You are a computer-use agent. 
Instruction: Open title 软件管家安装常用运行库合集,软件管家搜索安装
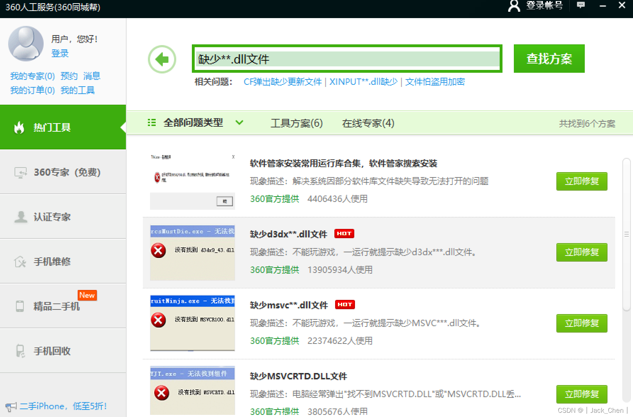coord(344,164)
